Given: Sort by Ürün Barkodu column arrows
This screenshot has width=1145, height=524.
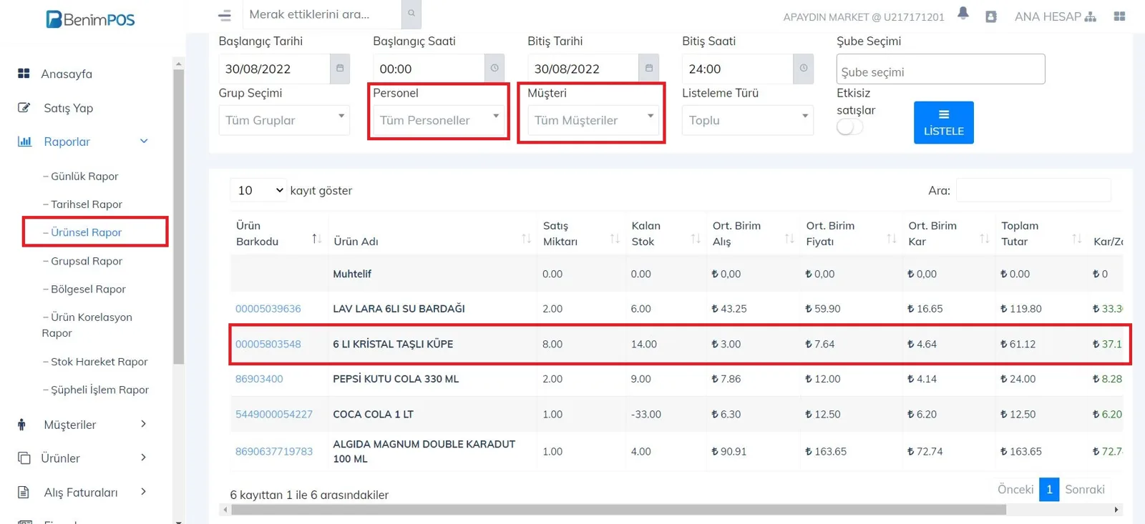Looking at the screenshot, I should click(316, 238).
